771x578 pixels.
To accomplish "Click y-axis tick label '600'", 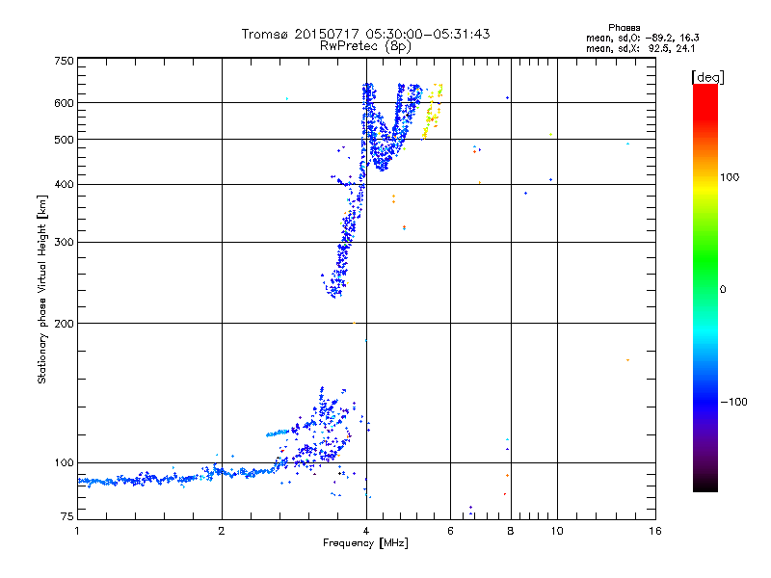I will (x=64, y=103).
